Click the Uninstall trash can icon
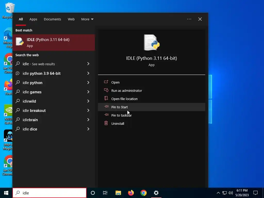Viewport: 264px width, 198px height. coord(106,123)
